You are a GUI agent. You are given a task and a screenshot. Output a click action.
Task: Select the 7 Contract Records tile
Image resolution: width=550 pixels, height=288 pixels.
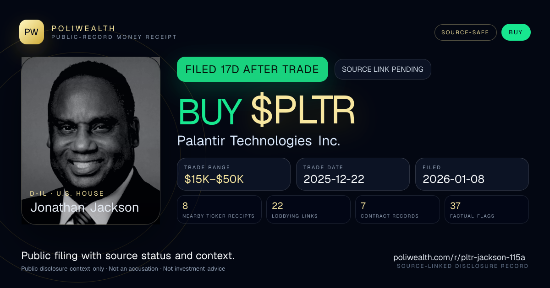pos(397,209)
